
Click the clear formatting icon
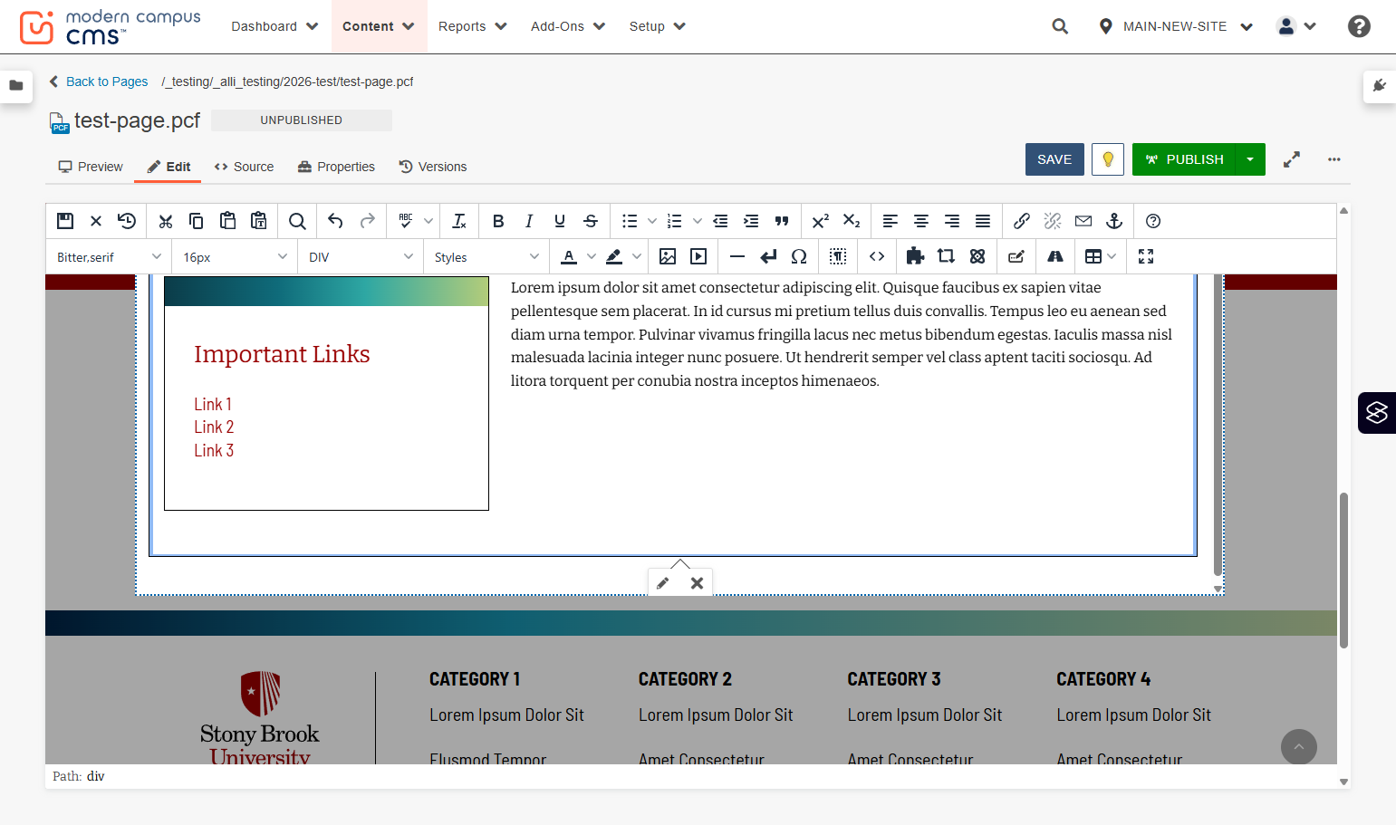pos(459,221)
